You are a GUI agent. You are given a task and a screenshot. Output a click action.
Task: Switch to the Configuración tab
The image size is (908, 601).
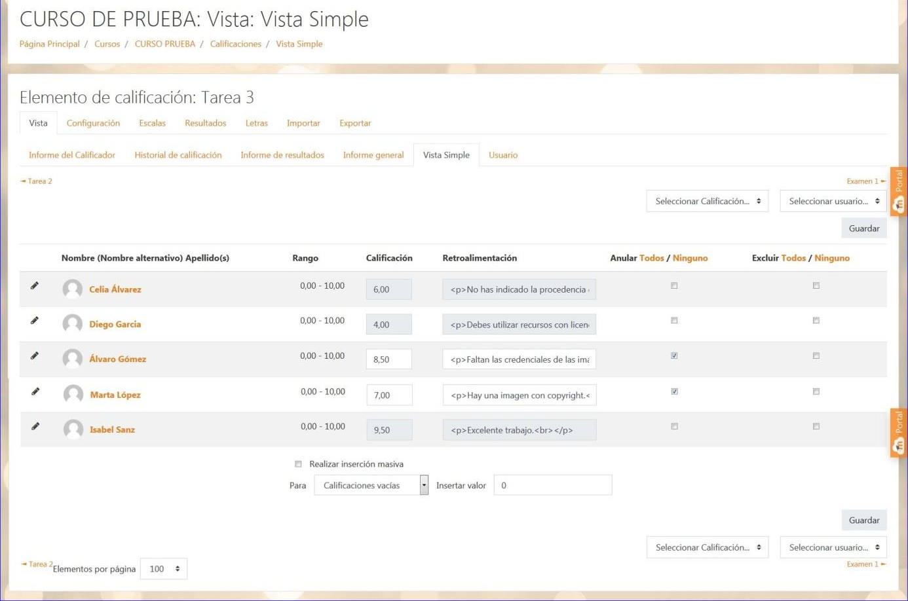coord(93,123)
